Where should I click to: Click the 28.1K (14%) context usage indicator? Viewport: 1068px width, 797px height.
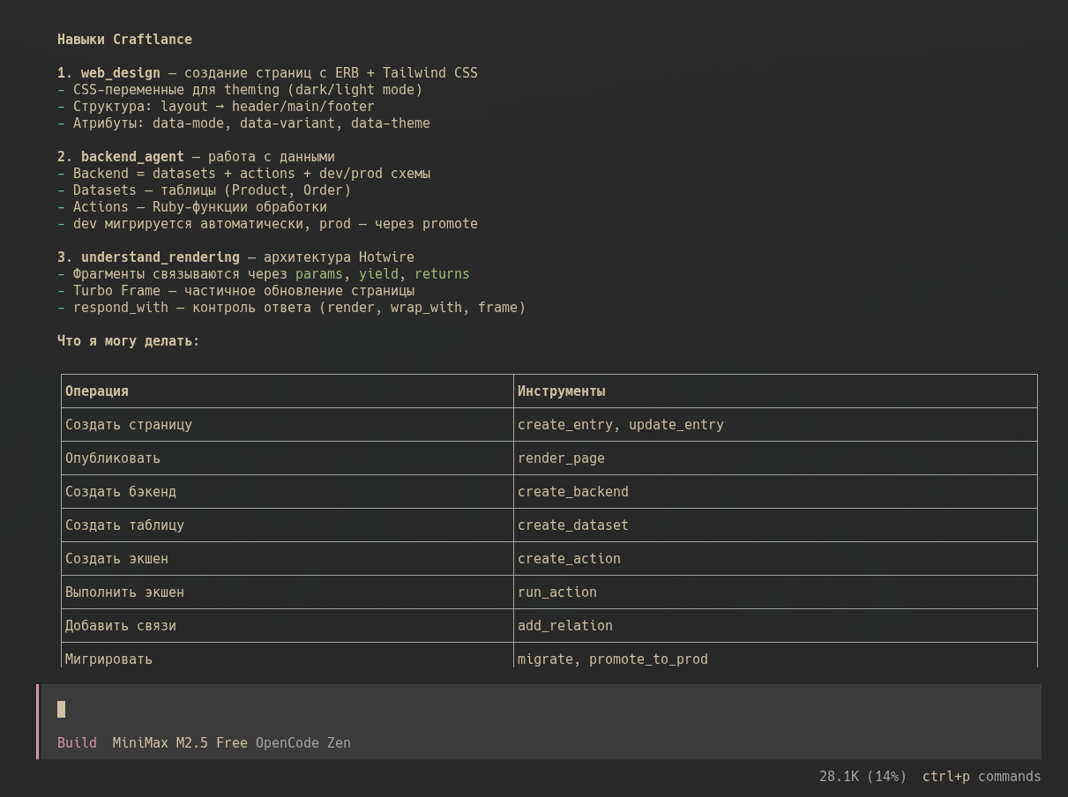tap(862, 777)
